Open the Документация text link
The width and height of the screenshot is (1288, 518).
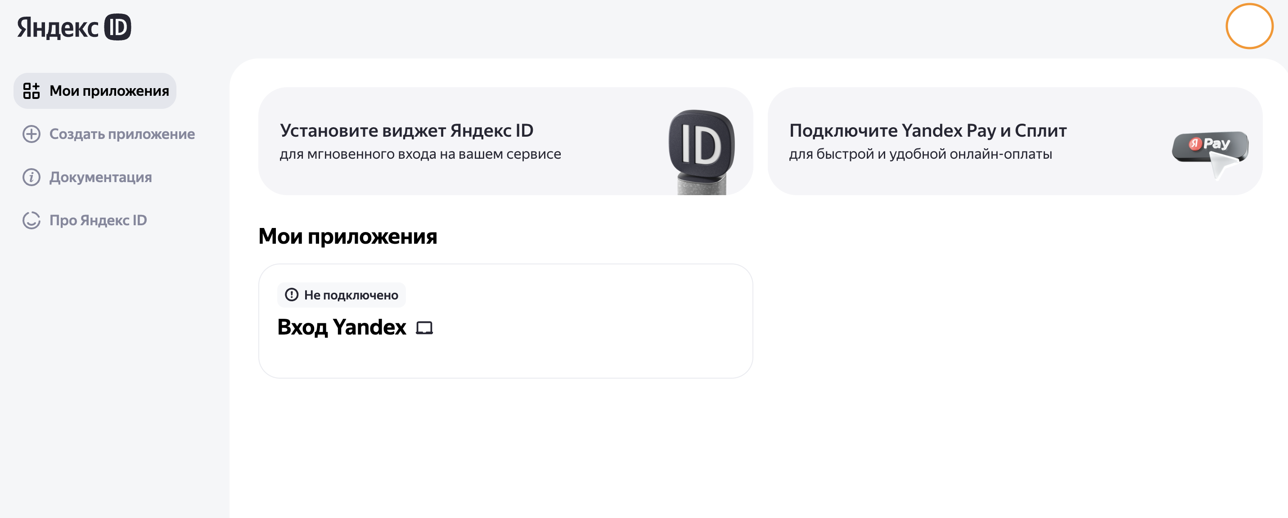pyautogui.click(x=100, y=177)
